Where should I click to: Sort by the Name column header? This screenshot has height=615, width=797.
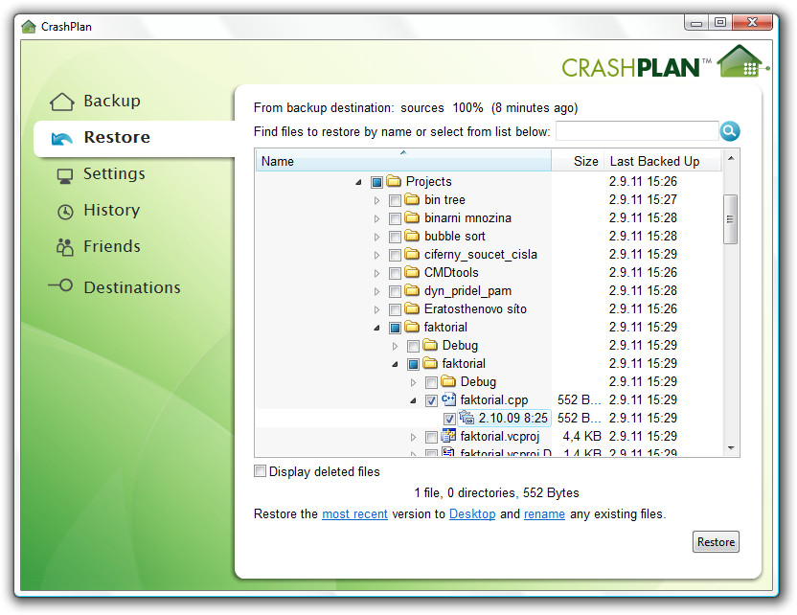tap(403, 161)
